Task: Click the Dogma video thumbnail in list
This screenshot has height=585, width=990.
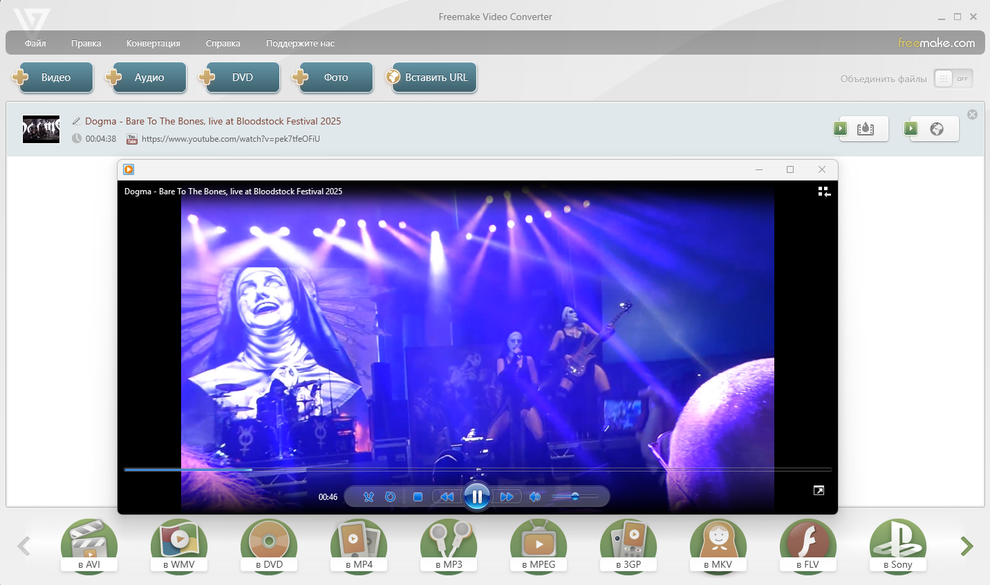Action: pyautogui.click(x=41, y=129)
